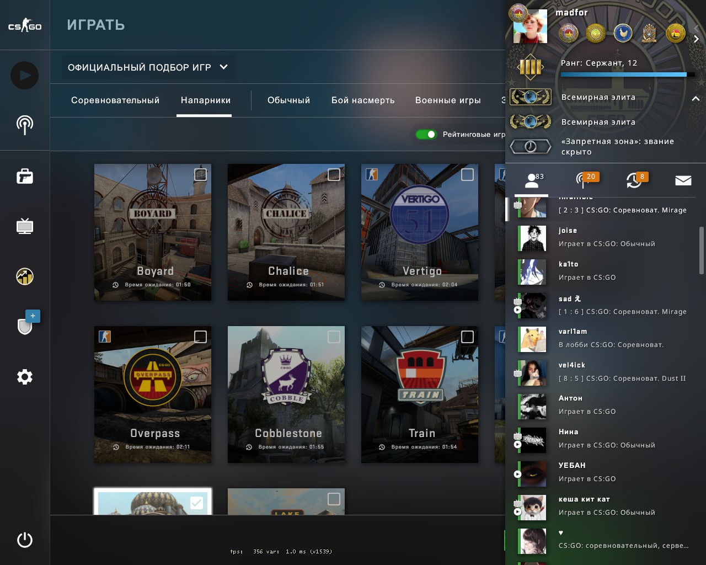
Task: Click the friends list scrollbar
Action: pyautogui.click(x=702, y=250)
